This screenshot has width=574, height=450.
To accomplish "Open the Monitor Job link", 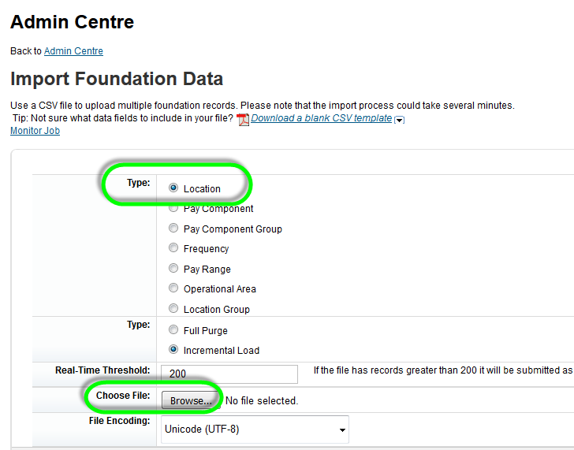I will pyautogui.click(x=35, y=131).
